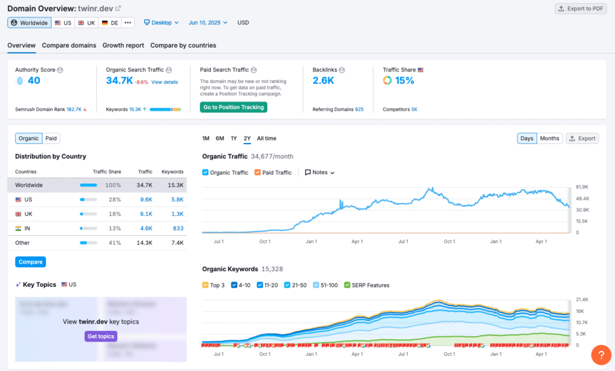Viewport: 615px width, 371px height.
Task: Click Referring Domains 925 value
Action: [359, 109]
